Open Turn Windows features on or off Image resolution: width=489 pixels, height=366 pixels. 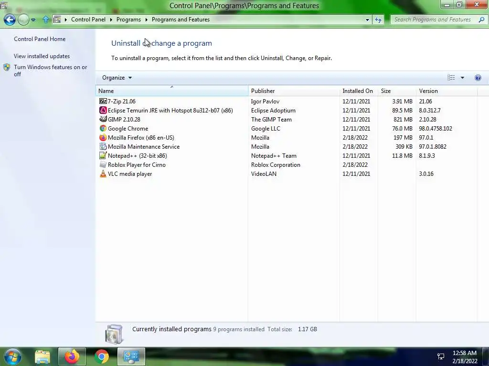51,71
